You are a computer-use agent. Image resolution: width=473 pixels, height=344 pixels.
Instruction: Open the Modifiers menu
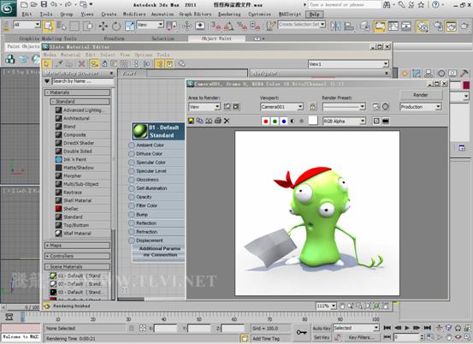134,15
